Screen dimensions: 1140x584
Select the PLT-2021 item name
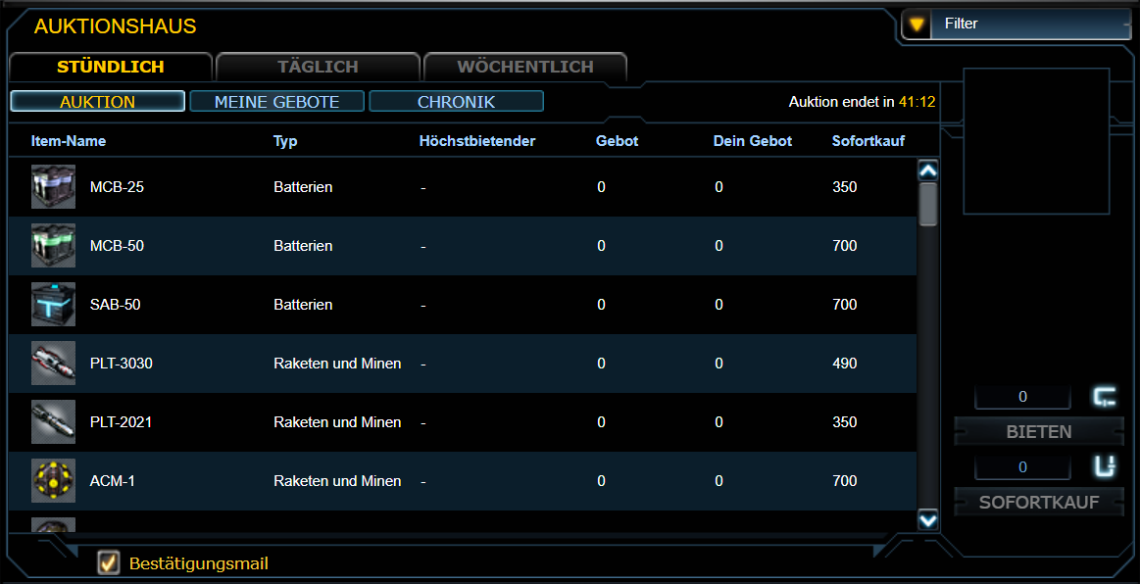[121, 422]
